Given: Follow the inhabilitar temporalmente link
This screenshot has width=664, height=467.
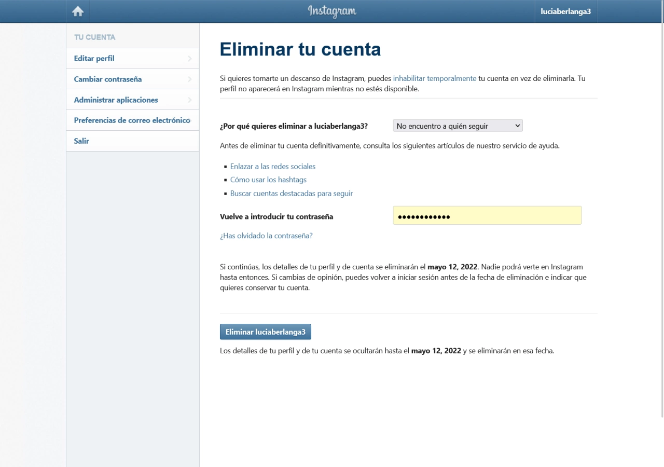Looking at the screenshot, I should click(435, 78).
